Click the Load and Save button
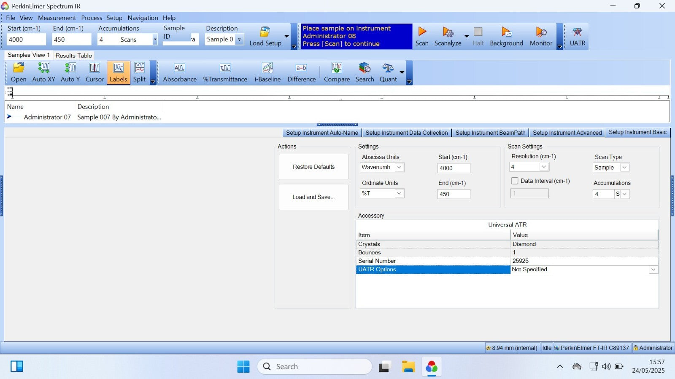The width and height of the screenshot is (675, 379). pyautogui.click(x=313, y=197)
